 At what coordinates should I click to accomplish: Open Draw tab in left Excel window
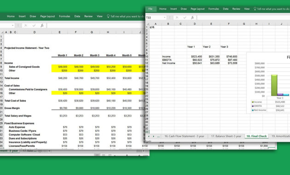coord(33,16)
